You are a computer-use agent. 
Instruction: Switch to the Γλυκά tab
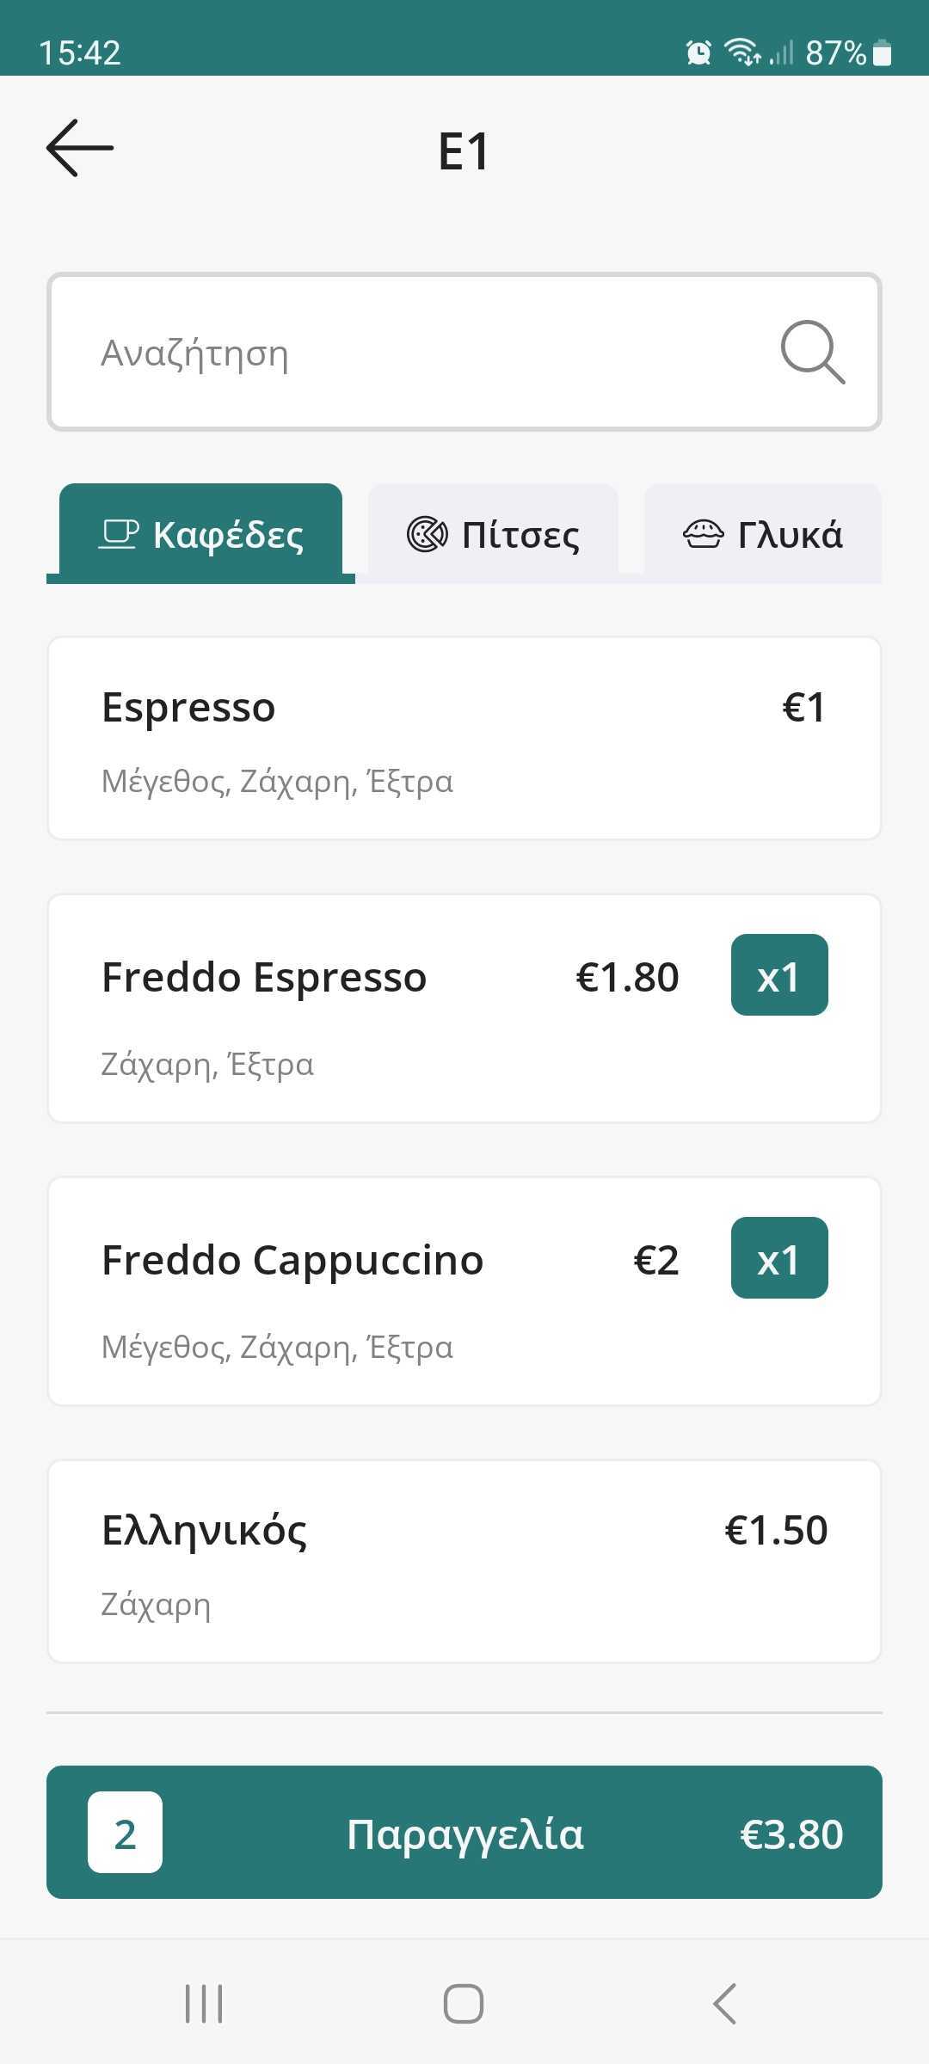point(763,534)
